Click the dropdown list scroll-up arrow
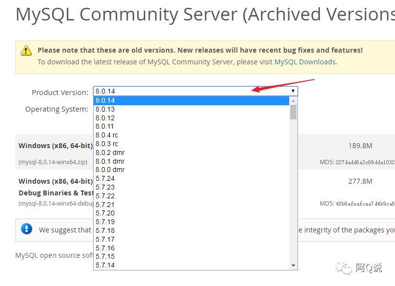The image size is (395, 286). click(293, 101)
